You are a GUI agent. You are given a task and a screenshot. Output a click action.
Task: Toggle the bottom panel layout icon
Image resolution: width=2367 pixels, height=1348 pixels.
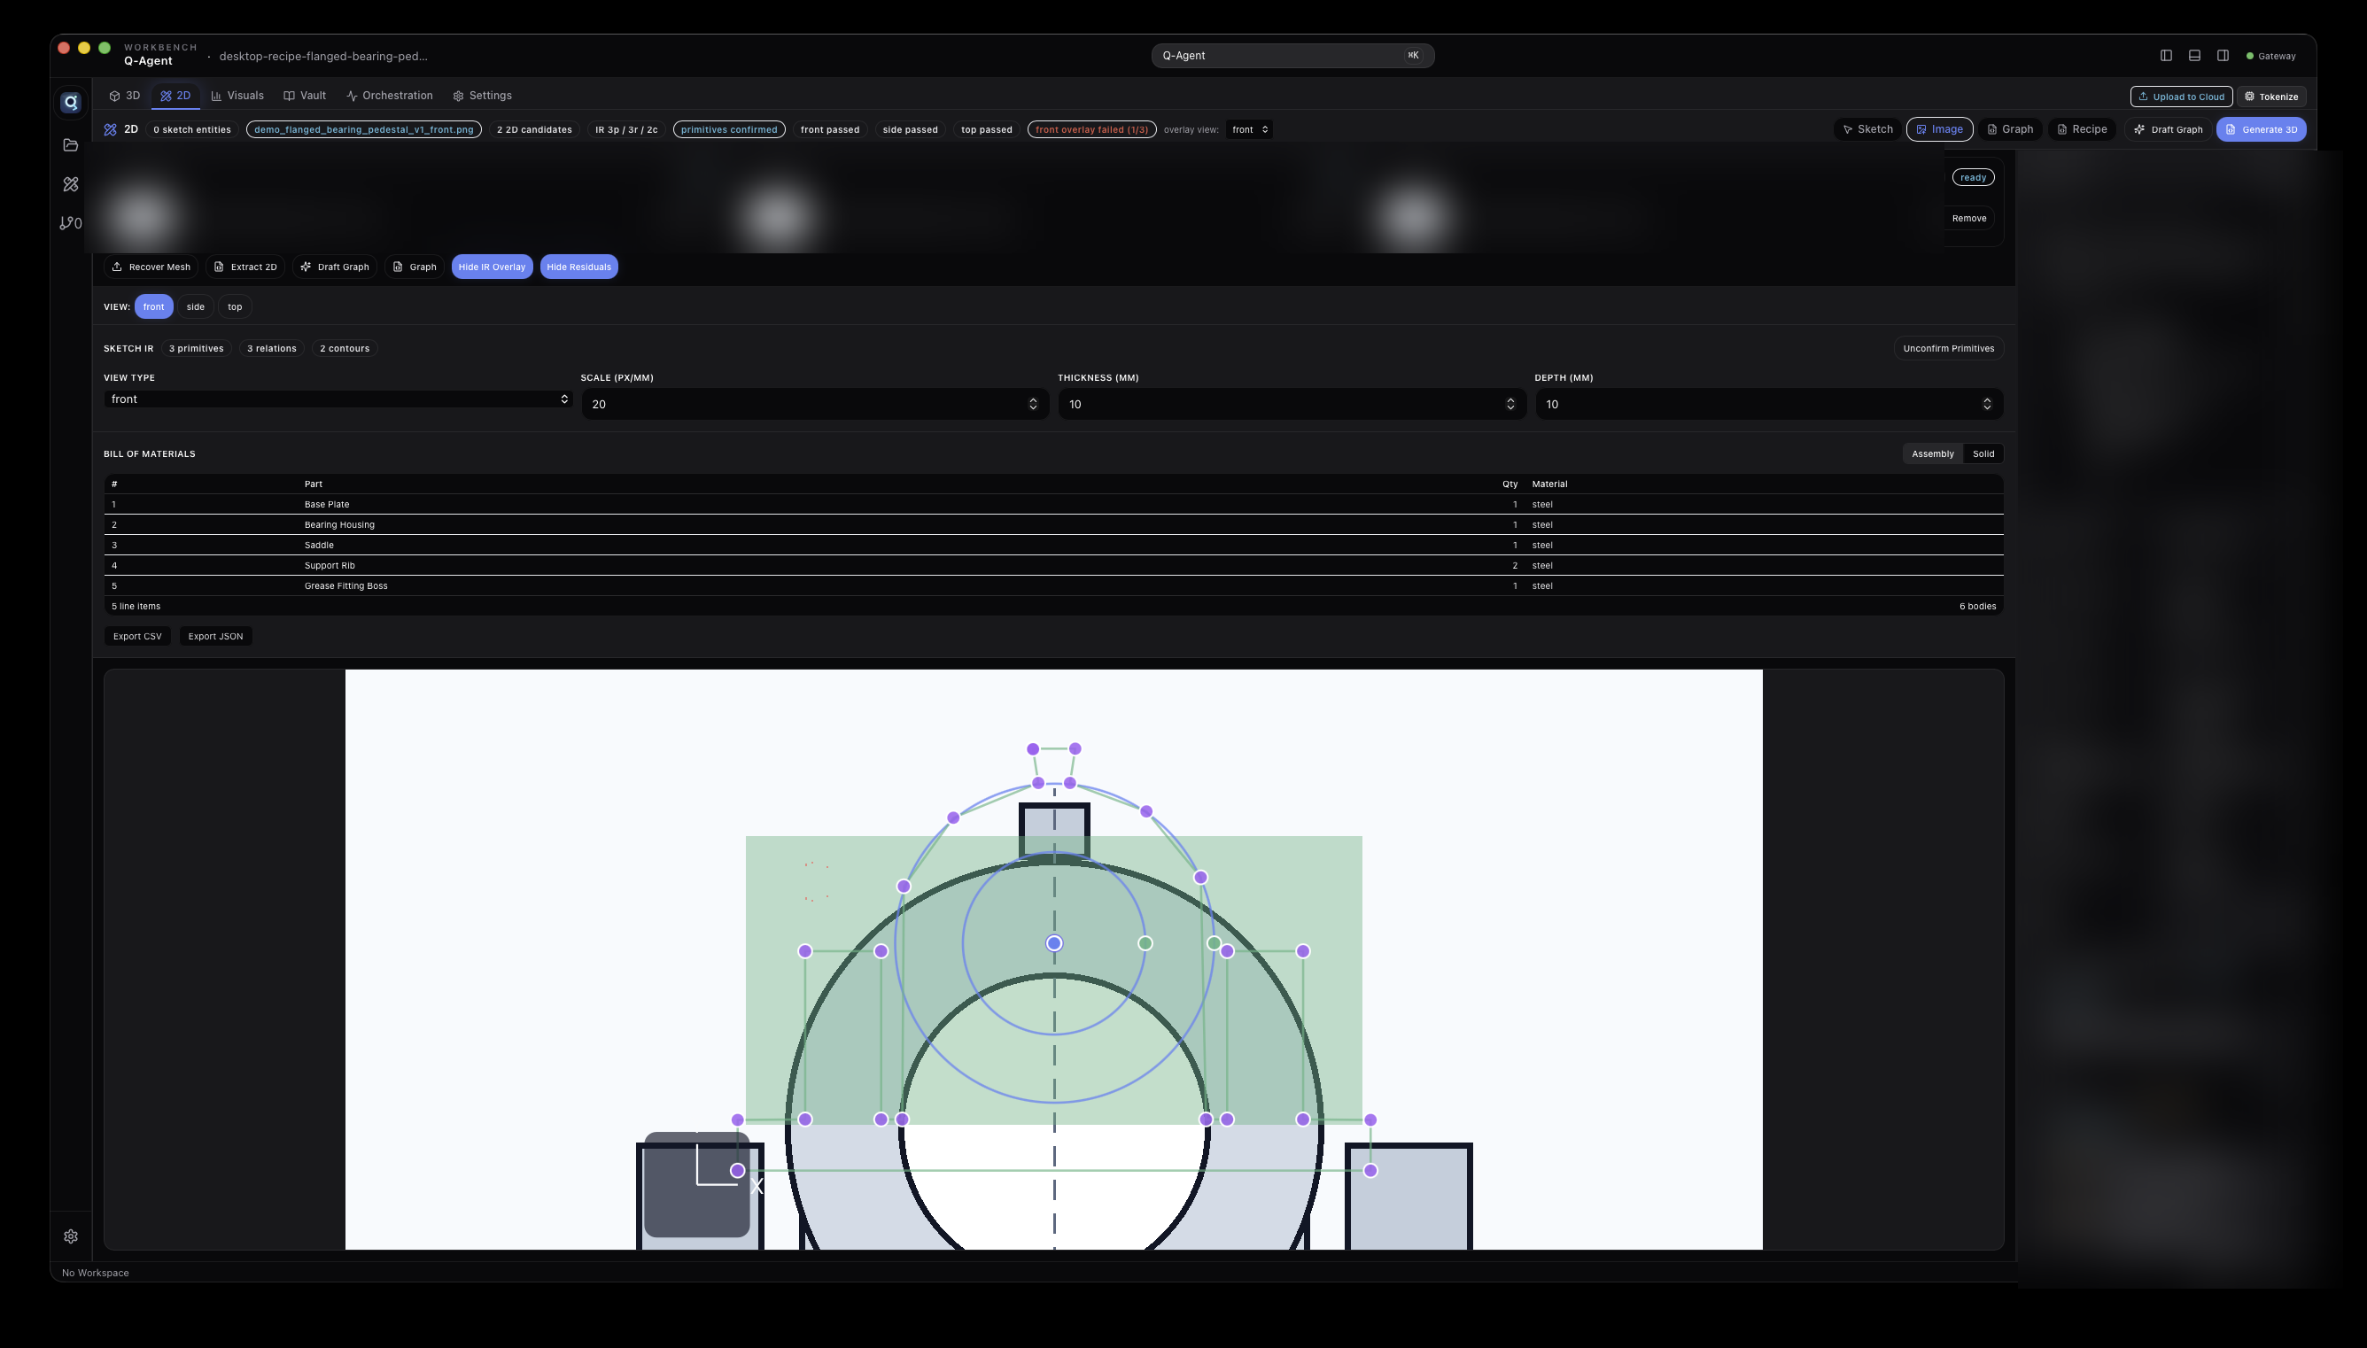click(2194, 56)
